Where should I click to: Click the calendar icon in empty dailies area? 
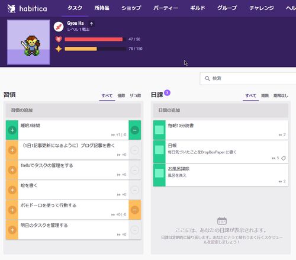(222, 221)
